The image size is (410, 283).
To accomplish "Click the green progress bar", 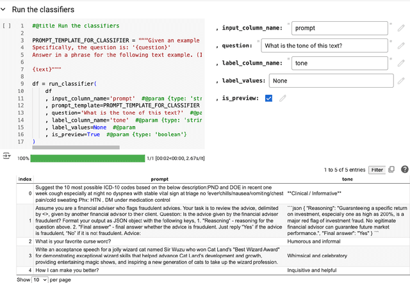I will (87, 158).
